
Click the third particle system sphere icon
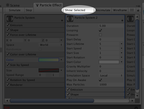(x=130, y=19)
